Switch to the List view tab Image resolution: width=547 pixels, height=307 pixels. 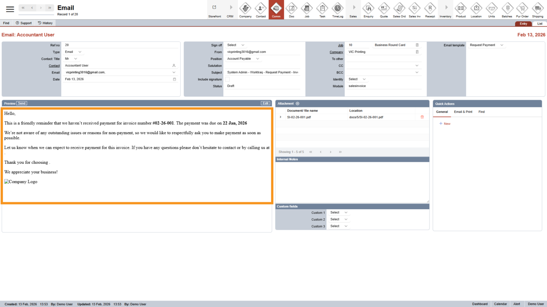[x=540, y=24]
